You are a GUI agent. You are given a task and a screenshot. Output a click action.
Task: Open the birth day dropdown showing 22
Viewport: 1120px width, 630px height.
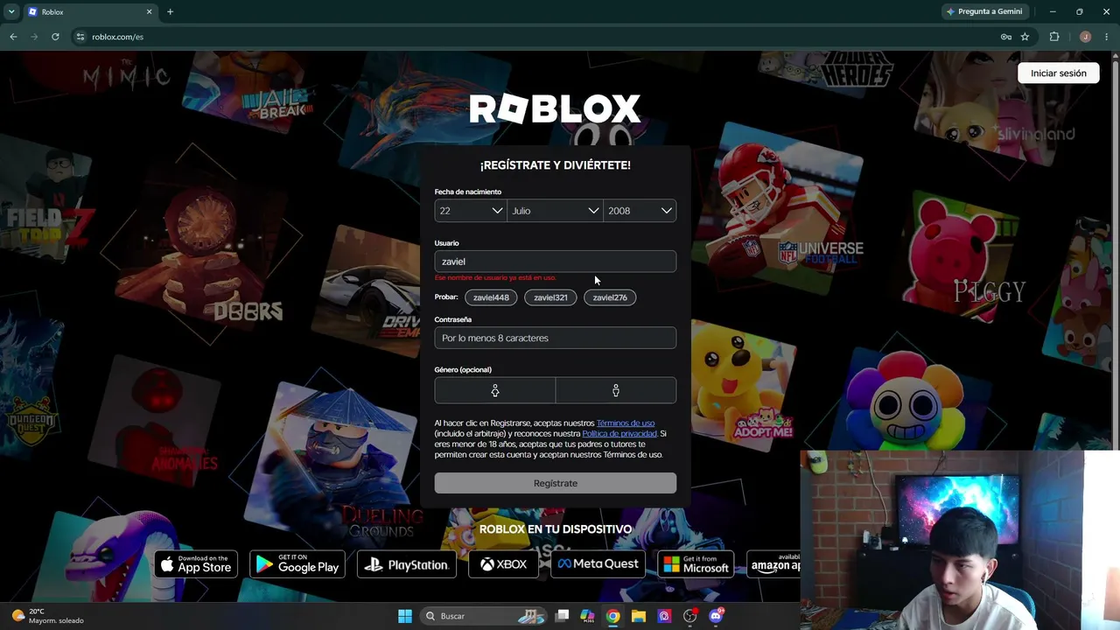471,211
